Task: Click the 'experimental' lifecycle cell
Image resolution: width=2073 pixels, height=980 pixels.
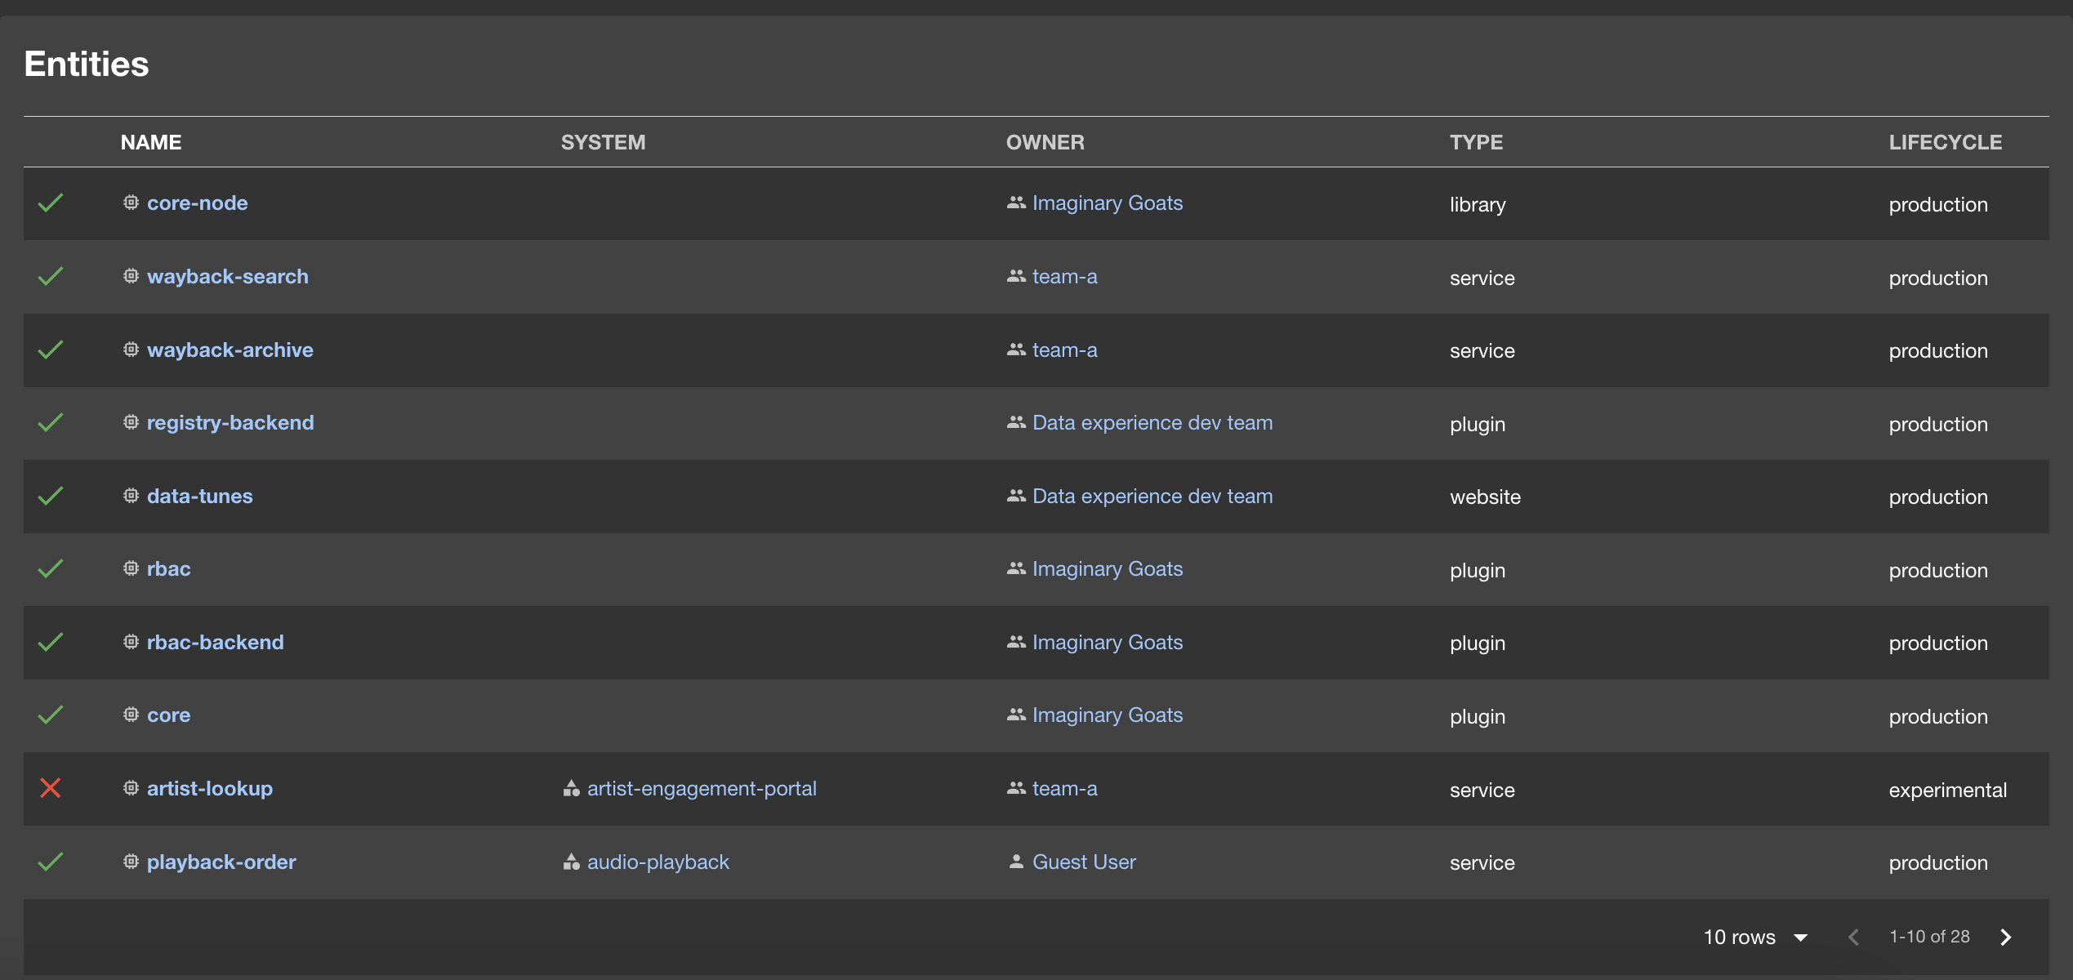Action: tap(1947, 790)
